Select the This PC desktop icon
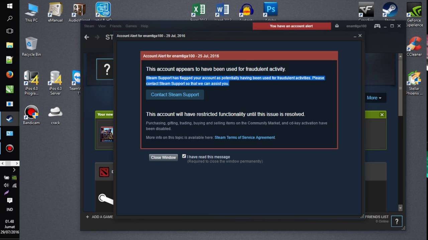428x240 pixels. tap(31, 12)
